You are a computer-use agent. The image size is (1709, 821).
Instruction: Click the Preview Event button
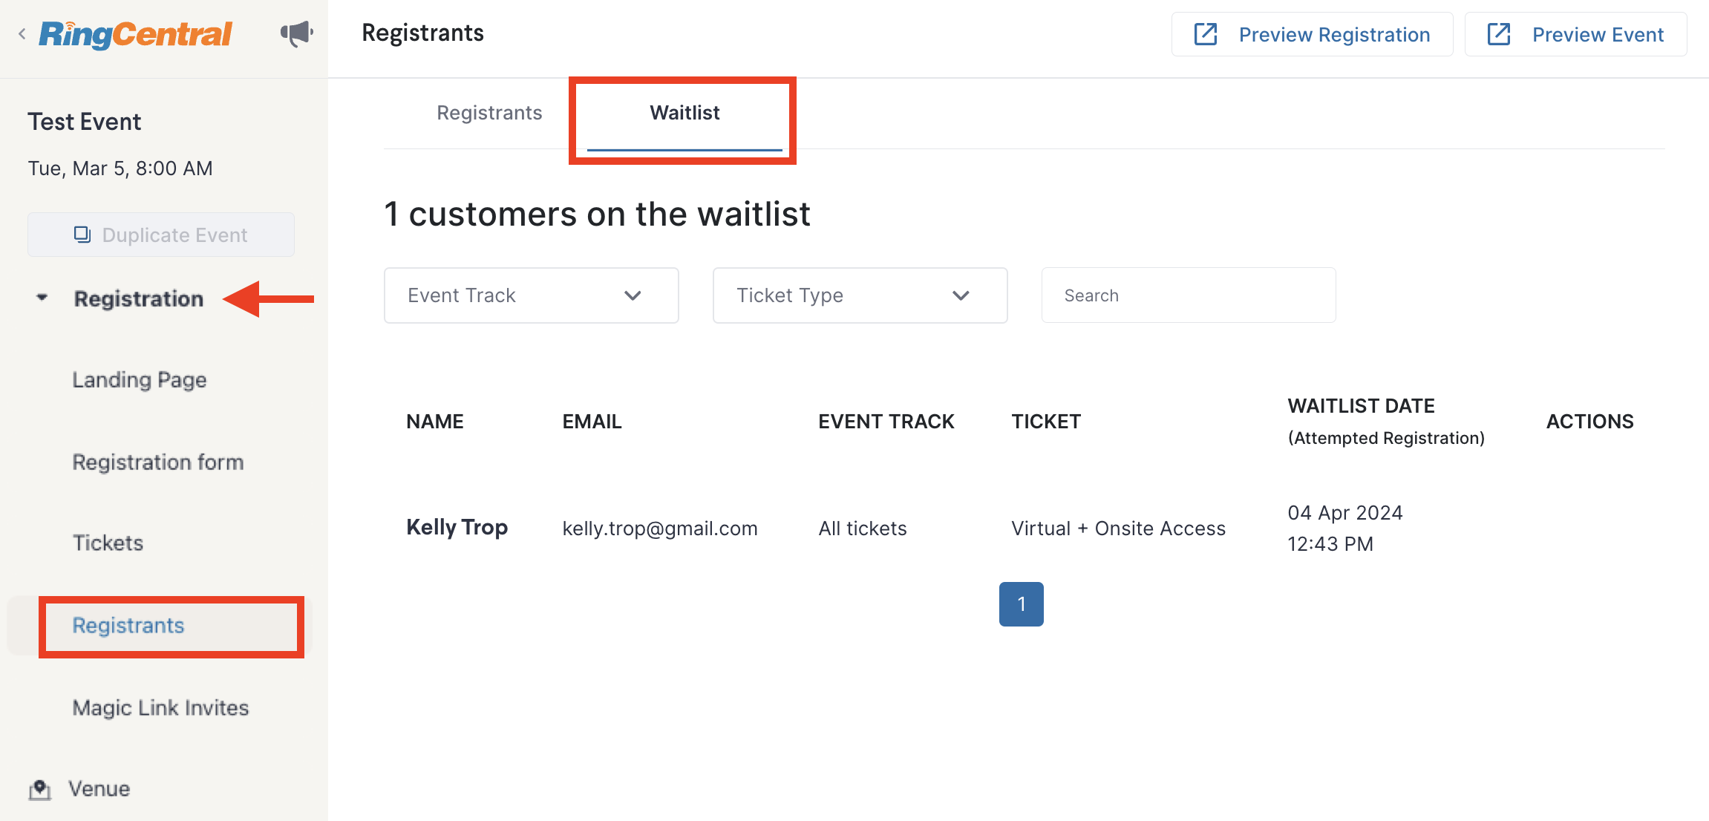pyautogui.click(x=1576, y=34)
